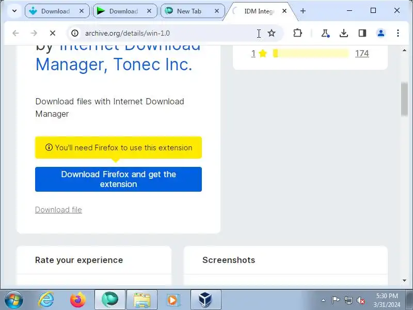This screenshot has height=310, width=413.
Task: Click the active browser icon in taskbar
Action: (110, 300)
